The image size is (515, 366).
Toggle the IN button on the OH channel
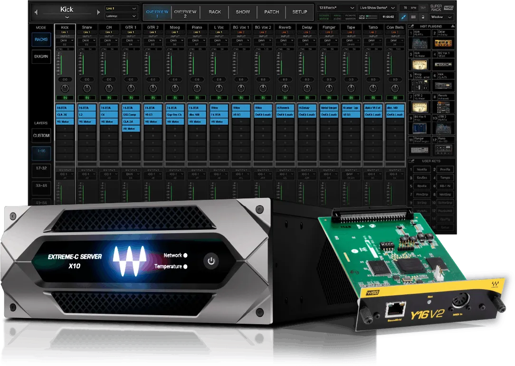tap(109, 98)
